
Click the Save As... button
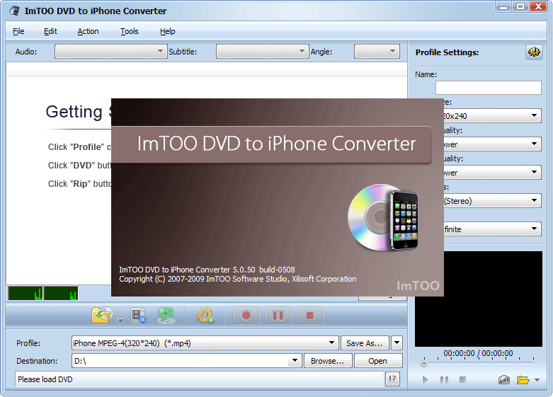pyautogui.click(x=365, y=343)
